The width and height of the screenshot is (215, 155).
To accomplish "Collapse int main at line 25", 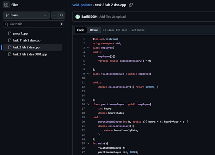I will (88, 143).
